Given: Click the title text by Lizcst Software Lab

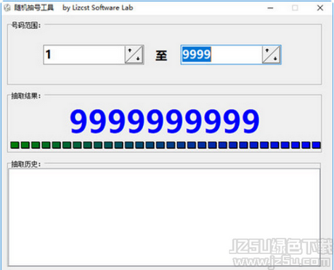Looking at the screenshot, I should click(98, 8).
